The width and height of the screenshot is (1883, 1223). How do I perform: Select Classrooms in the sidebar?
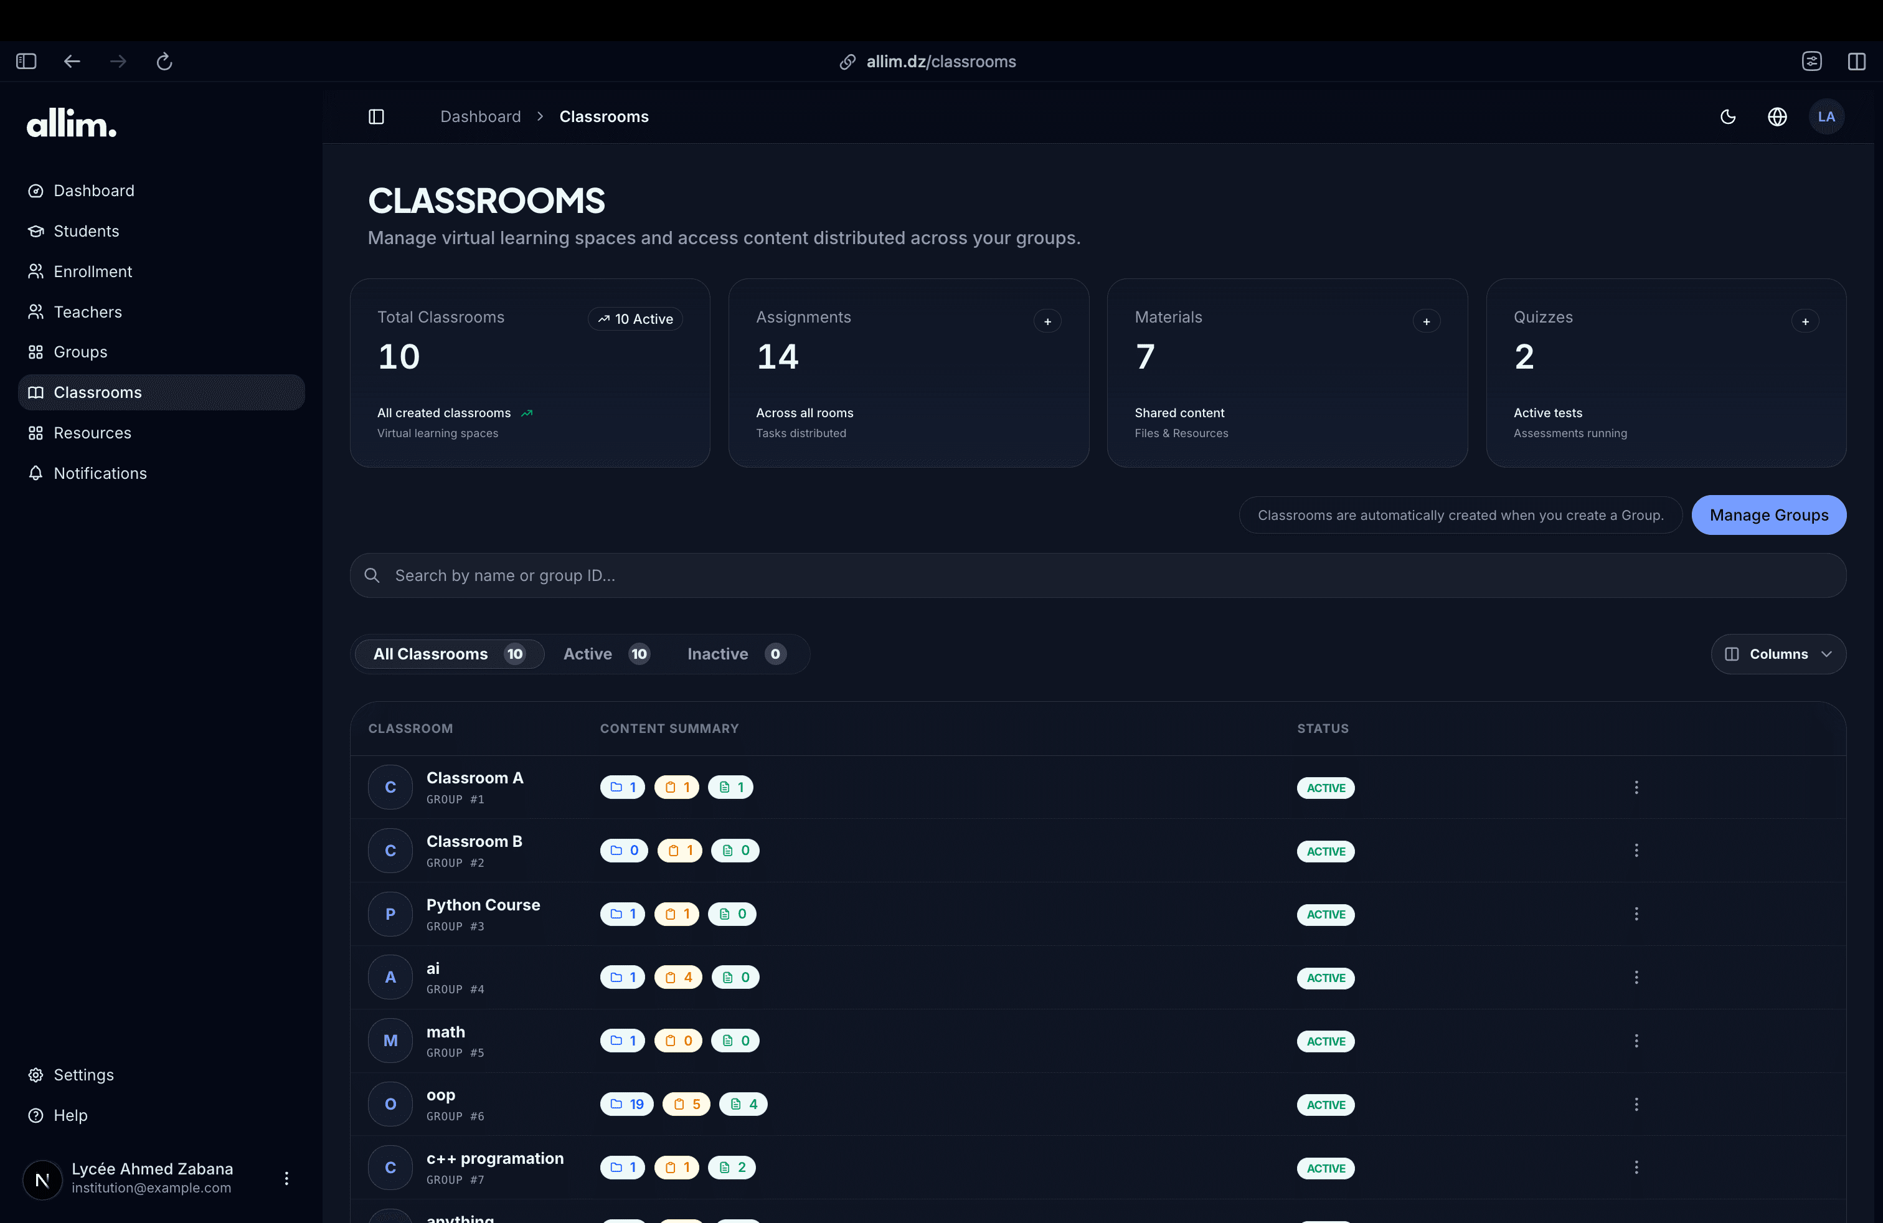click(161, 392)
